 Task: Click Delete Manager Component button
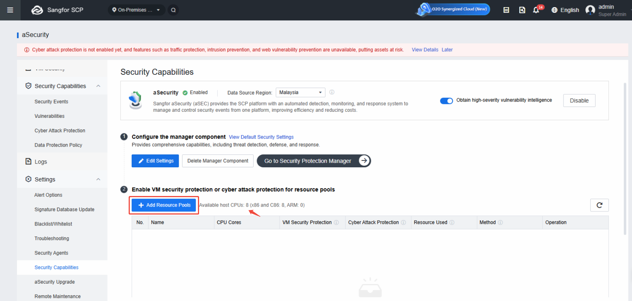point(218,161)
